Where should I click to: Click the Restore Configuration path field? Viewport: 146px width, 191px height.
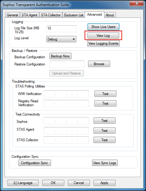tap(67, 64)
